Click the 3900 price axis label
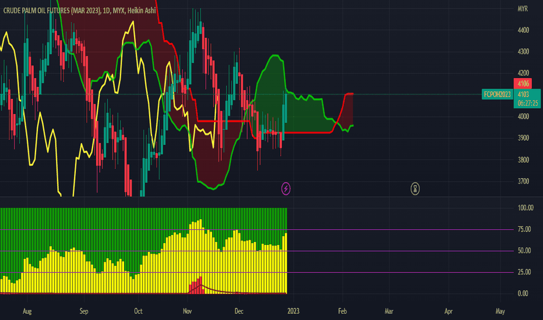The width and height of the screenshot is (543, 320). pyautogui.click(x=523, y=138)
